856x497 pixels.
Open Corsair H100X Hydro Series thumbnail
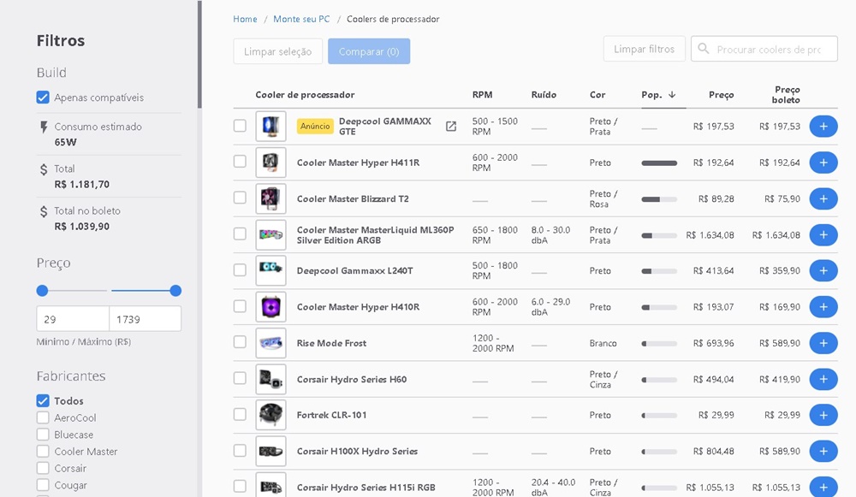point(270,451)
